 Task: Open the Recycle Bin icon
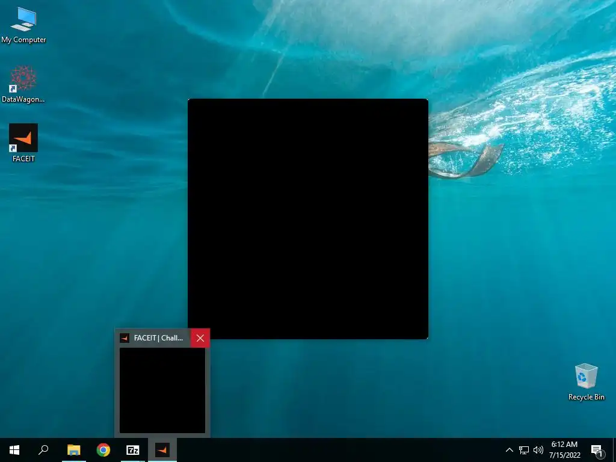click(586, 382)
